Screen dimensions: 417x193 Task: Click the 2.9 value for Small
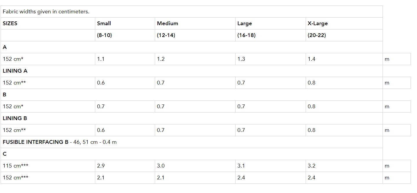click(101, 166)
